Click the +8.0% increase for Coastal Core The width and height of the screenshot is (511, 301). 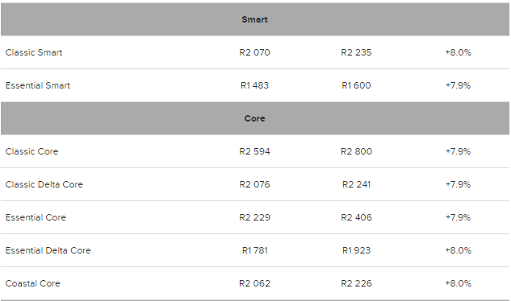(459, 283)
